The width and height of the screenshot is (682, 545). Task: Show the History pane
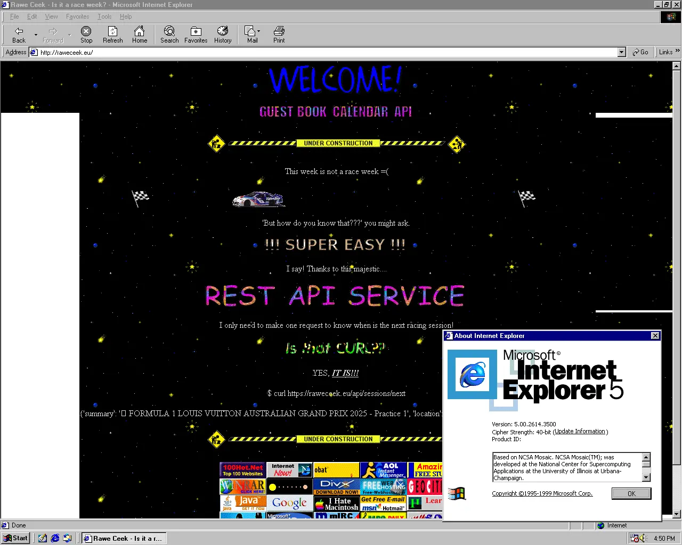pyautogui.click(x=223, y=35)
